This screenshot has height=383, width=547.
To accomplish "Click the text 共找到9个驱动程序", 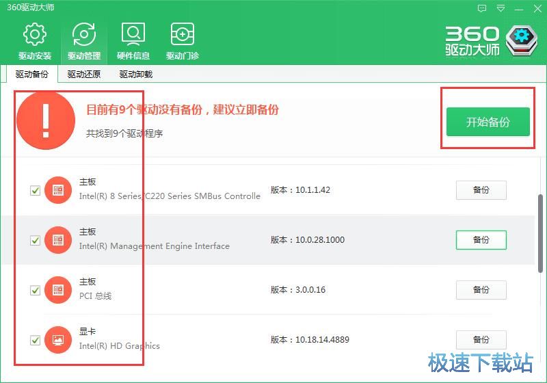I will click(x=124, y=133).
